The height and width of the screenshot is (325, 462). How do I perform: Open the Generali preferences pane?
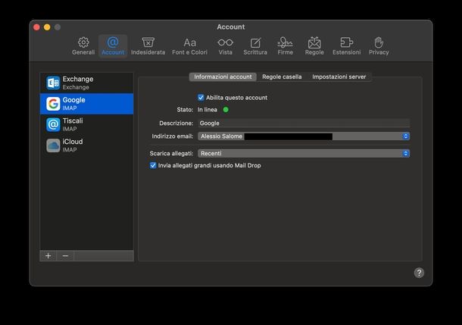83,45
